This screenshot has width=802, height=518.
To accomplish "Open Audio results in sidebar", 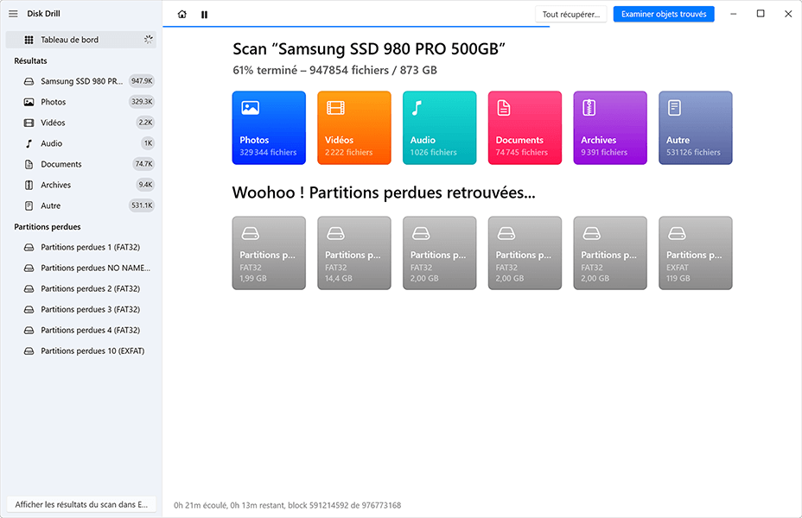I will tap(81, 143).
